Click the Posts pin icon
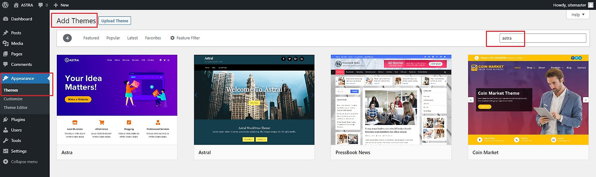This screenshot has height=177, width=596. (x=6, y=33)
